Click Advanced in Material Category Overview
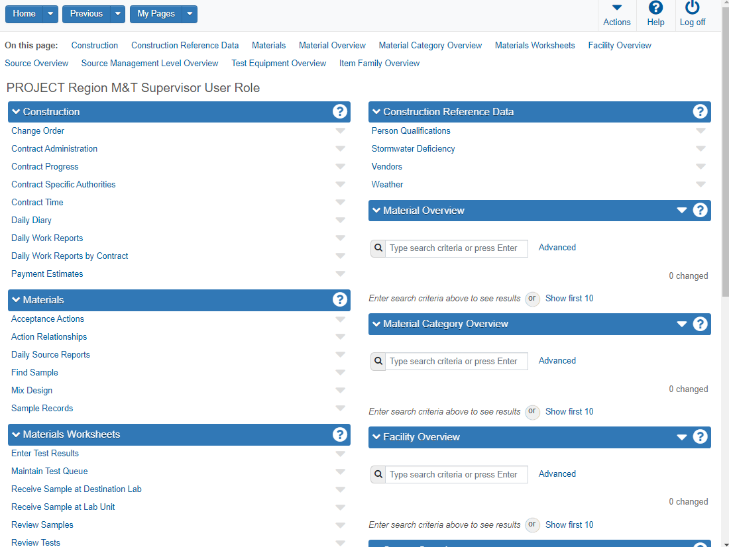Viewport: 729px width, 547px height. [557, 361]
